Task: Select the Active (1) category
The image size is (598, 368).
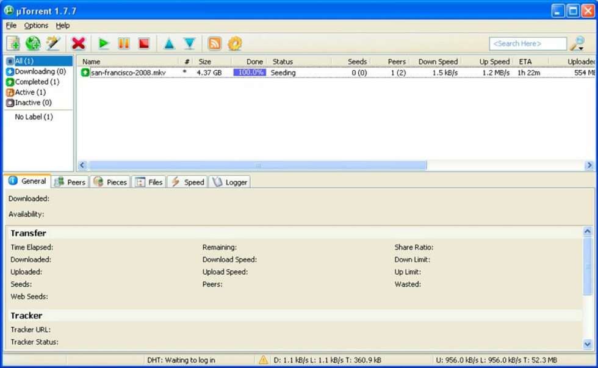Action: click(x=26, y=92)
